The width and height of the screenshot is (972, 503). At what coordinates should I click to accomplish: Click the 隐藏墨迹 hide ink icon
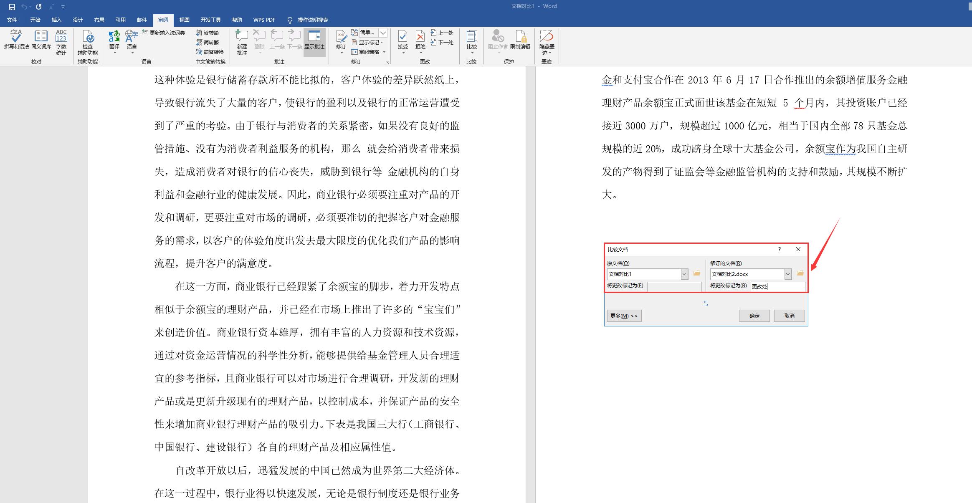pyautogui.click(x=547, y=42)
